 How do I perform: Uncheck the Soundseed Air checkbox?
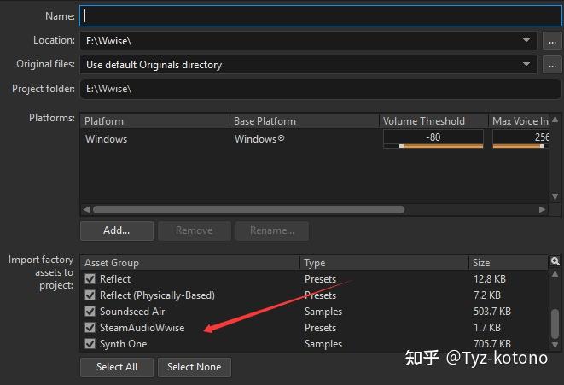tap(90, 312)
